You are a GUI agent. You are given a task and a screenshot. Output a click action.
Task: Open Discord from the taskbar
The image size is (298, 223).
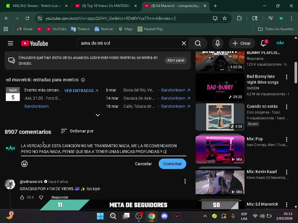point(165,216)
